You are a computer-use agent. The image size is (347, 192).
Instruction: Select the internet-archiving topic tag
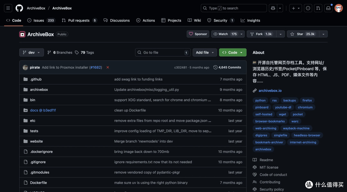[x=303, y=142]
